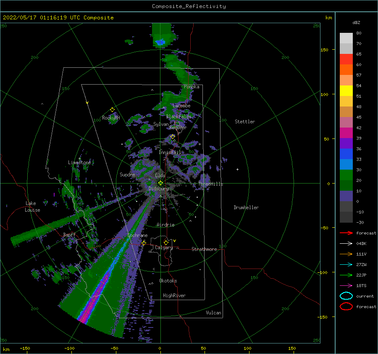The image size is (378, 354).
Task: Click the Lacombe city label
Action: 181,106
